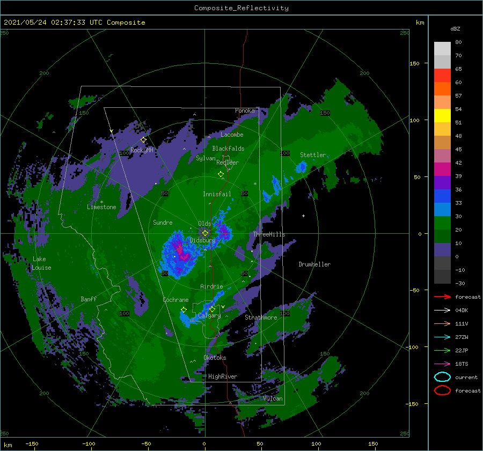Click the Drumheller city label
483x451 pixels.
(314, 264)
